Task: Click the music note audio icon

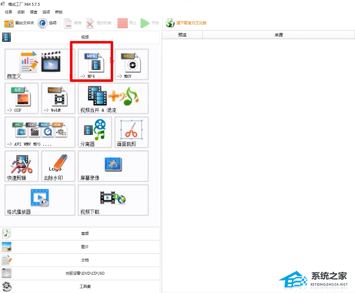Action: (6, 234)
